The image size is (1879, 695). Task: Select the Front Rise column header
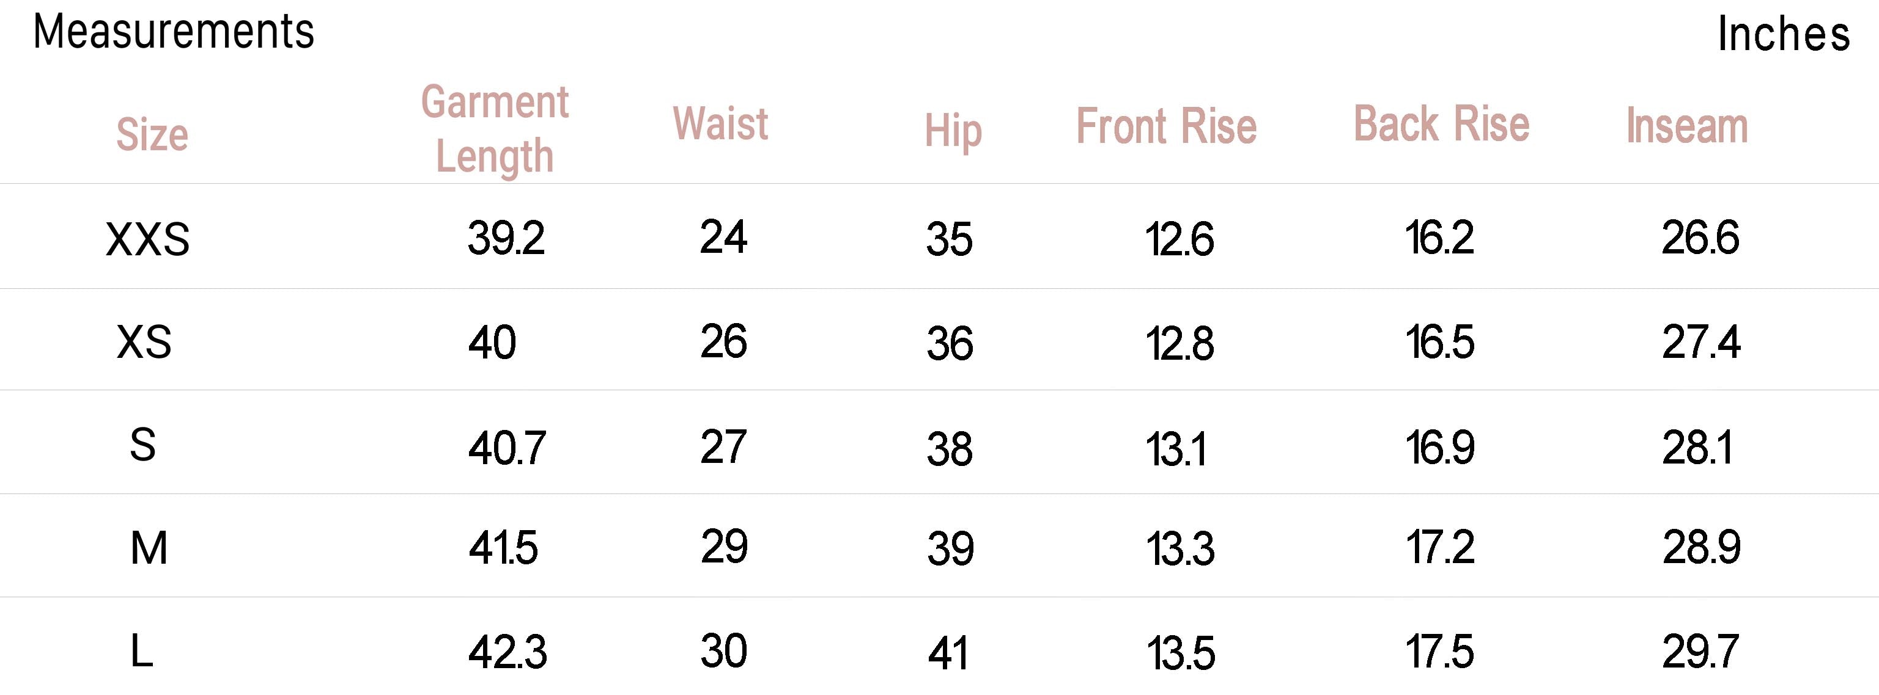pyautogui.click(x=1165, y=127)
